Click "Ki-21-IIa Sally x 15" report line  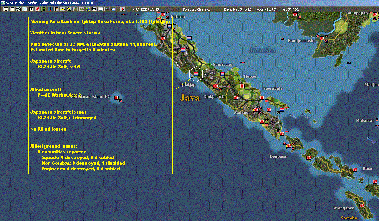pyautogui.click(x=59, y=67)
